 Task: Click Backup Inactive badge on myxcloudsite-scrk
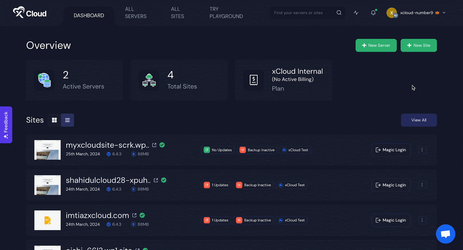click(257, 150)
